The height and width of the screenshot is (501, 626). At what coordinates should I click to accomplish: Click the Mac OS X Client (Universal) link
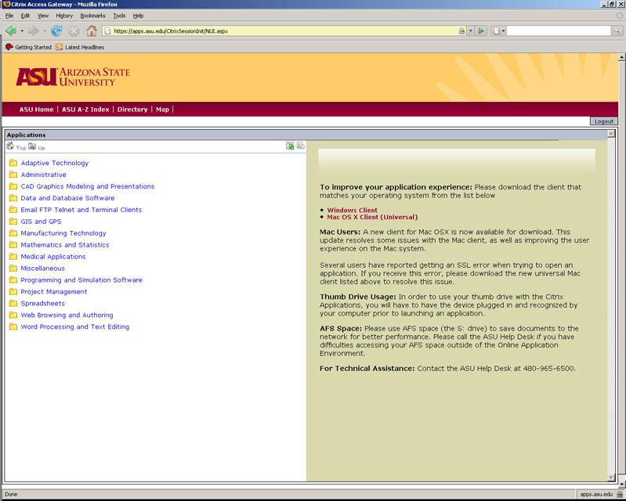coord(372,217)
